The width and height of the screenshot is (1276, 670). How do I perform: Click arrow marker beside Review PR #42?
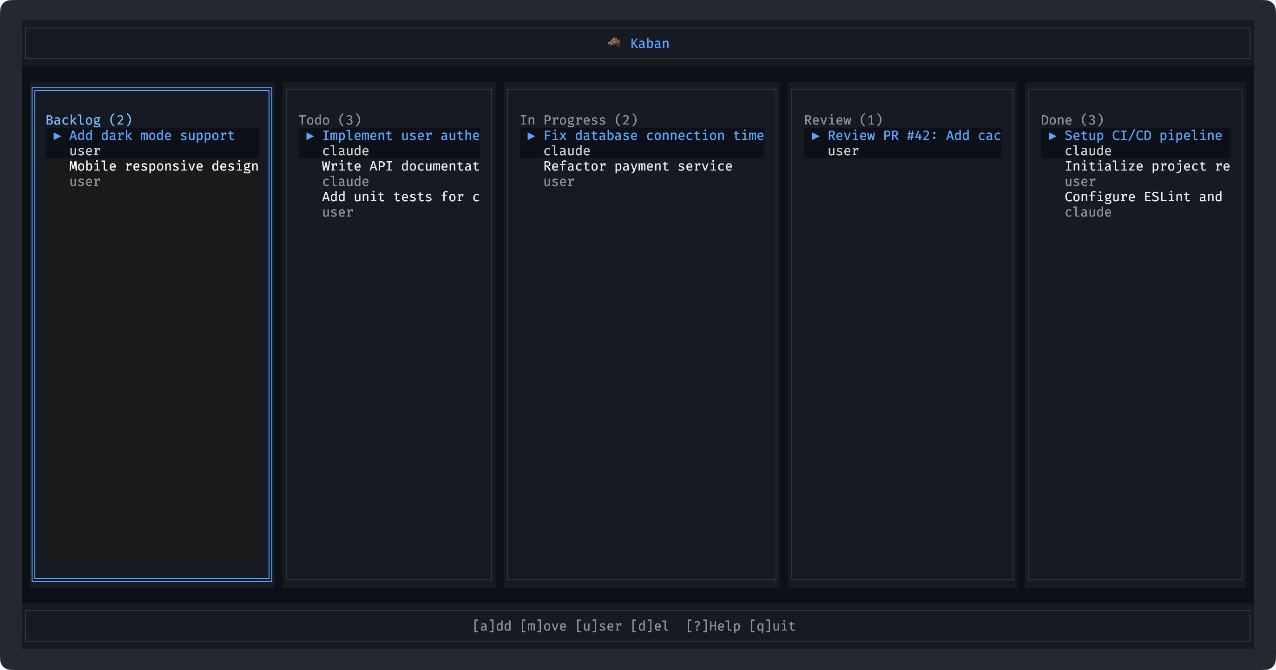pyautogui.click(x=816, y=136)
